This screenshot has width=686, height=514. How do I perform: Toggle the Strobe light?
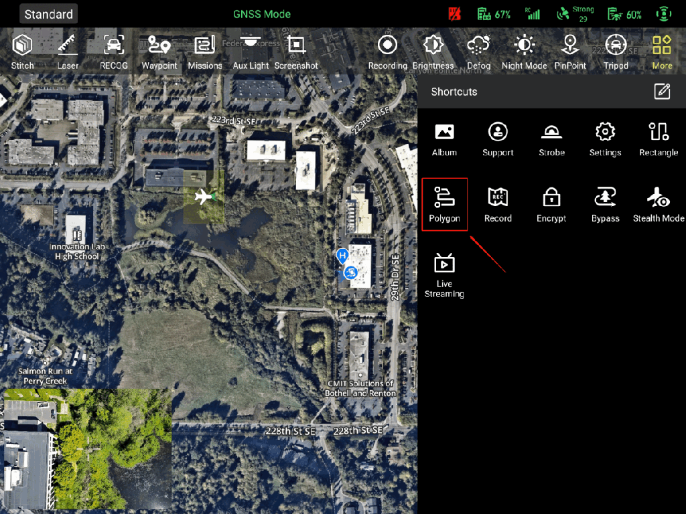[551, 139]
